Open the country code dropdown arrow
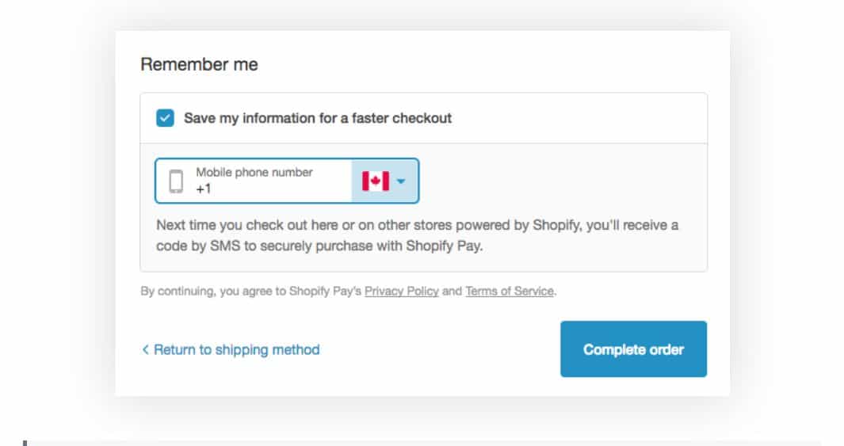844x446 pixels. pyautogui.click(x=401, y=181)
